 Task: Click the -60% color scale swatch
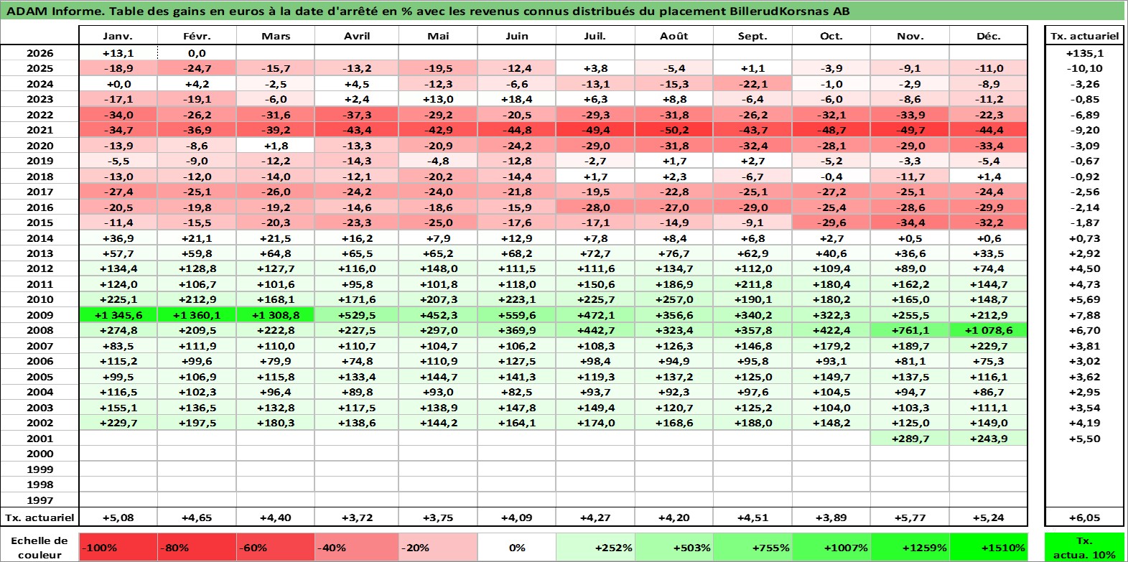276,548
